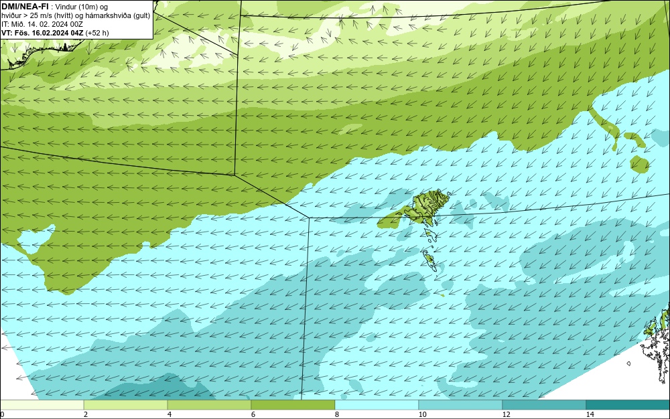670x419 pixels.
Task: Click the DMI/NEA-FI title text
Action: point(25,7)
